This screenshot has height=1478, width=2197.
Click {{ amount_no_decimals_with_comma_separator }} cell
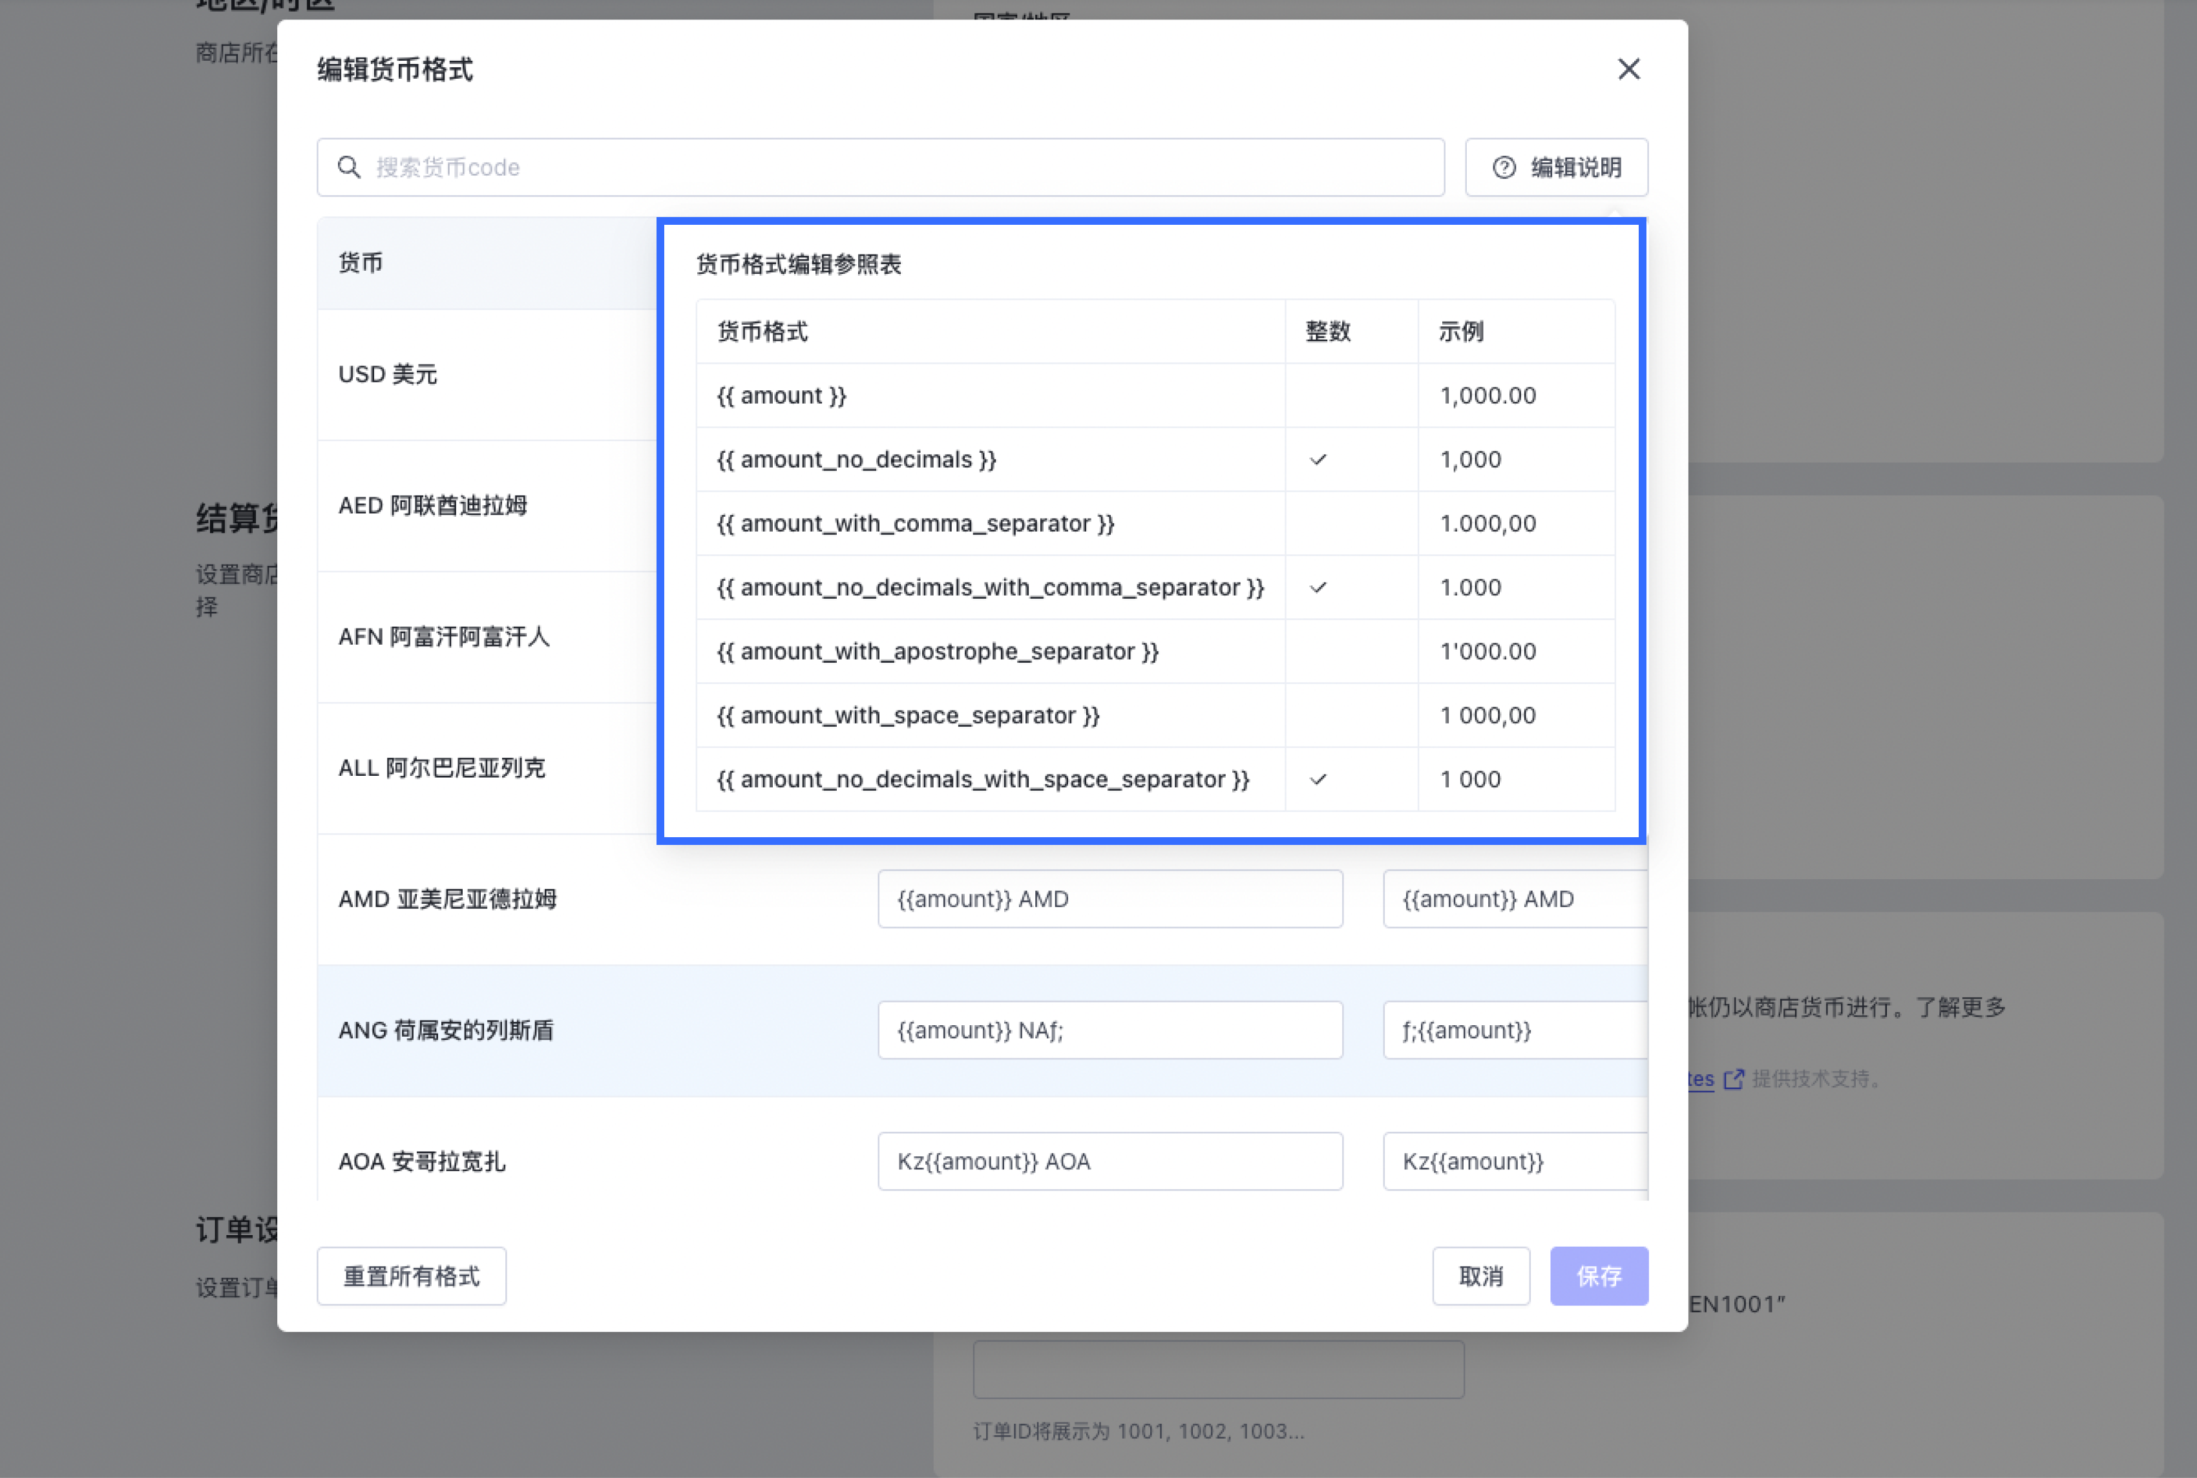[x=990, y=587]
